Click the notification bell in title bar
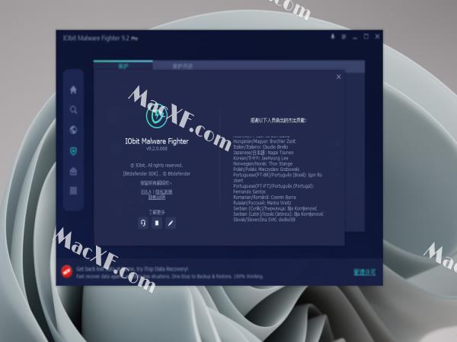Viewport: 457px width, 342px height. click(x=333, y=36)
